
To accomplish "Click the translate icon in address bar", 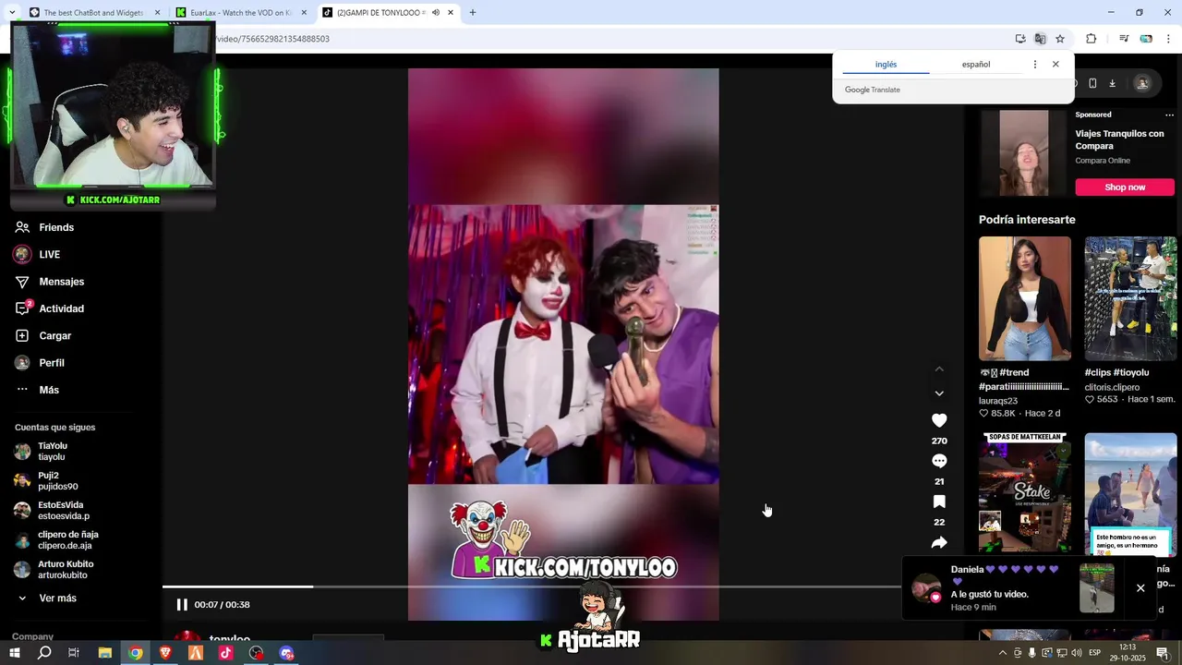I will 1040,39.
